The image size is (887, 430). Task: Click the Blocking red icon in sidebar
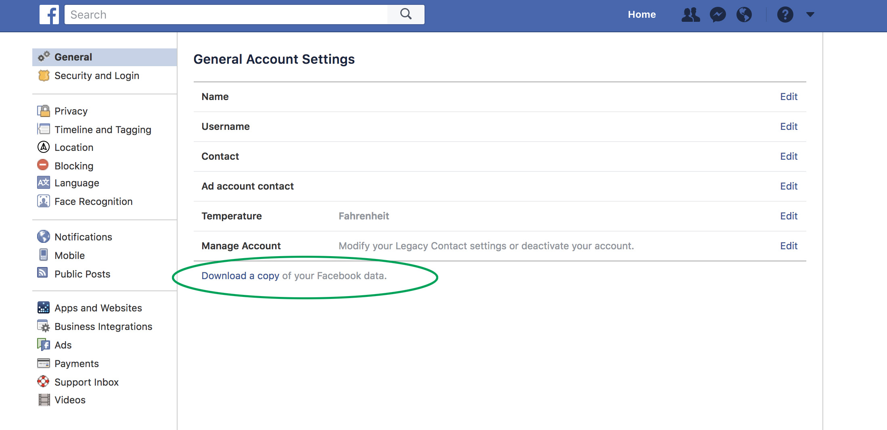[x=43, y=165]
